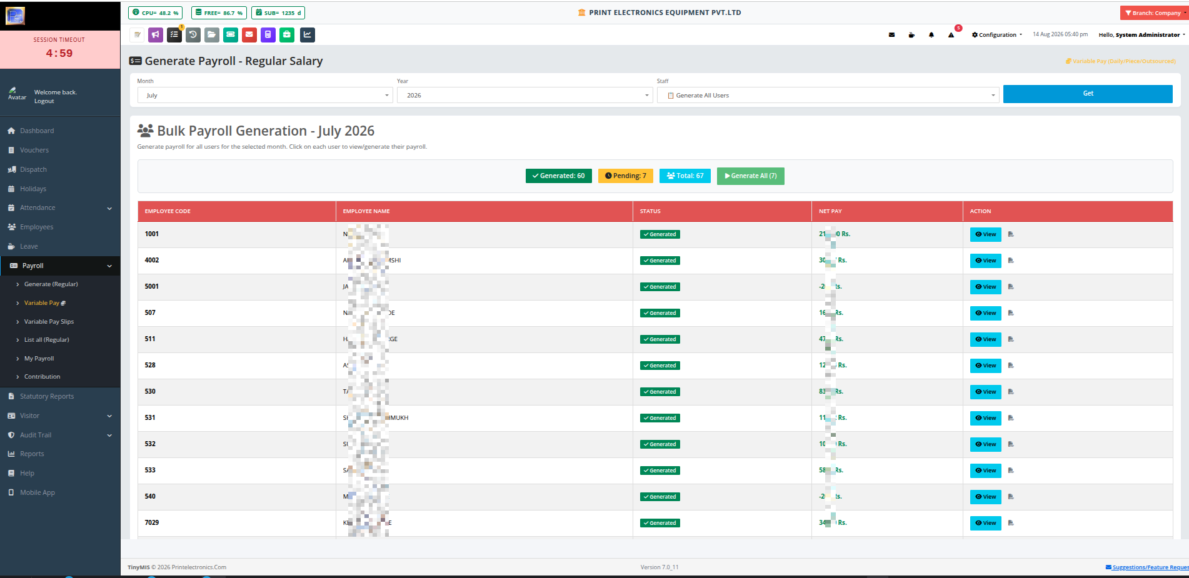Image resolution: width=1189 pixels, height=578 pixels.
Task: Click Generate All (7) button
Action: (750, 176)
